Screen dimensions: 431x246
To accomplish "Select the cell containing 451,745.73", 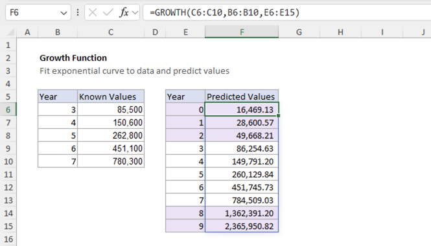I will pos(242,187).
